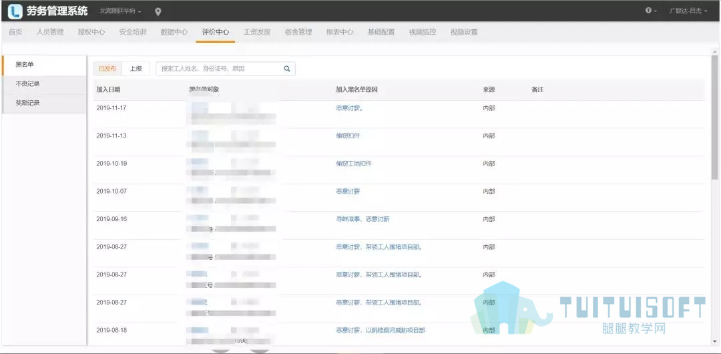This screenshot has width=721, height=354.
Task: Go to 首页 in navigation
Action: point(15,32)
